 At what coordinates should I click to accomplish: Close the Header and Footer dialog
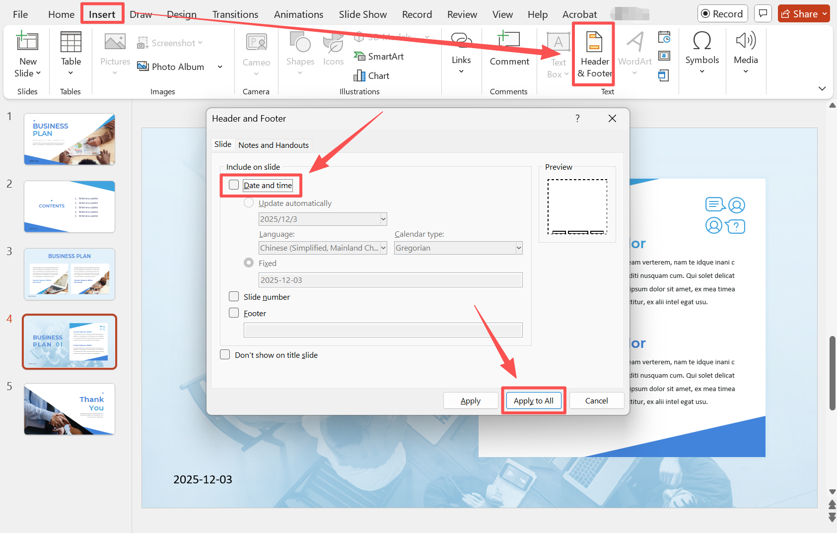pos(612,118)
